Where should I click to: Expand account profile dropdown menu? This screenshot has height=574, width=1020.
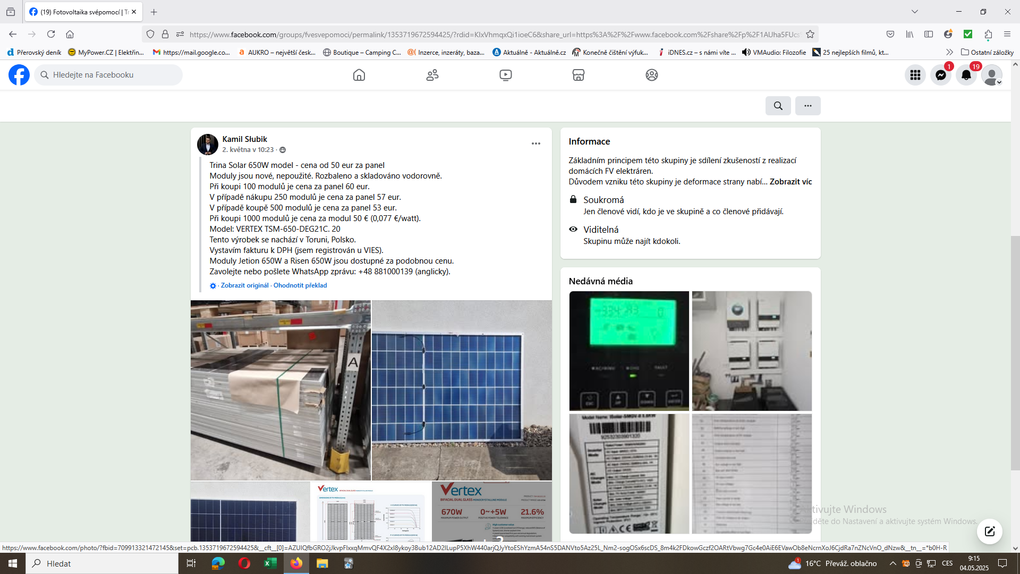click(x=992, y=75)
